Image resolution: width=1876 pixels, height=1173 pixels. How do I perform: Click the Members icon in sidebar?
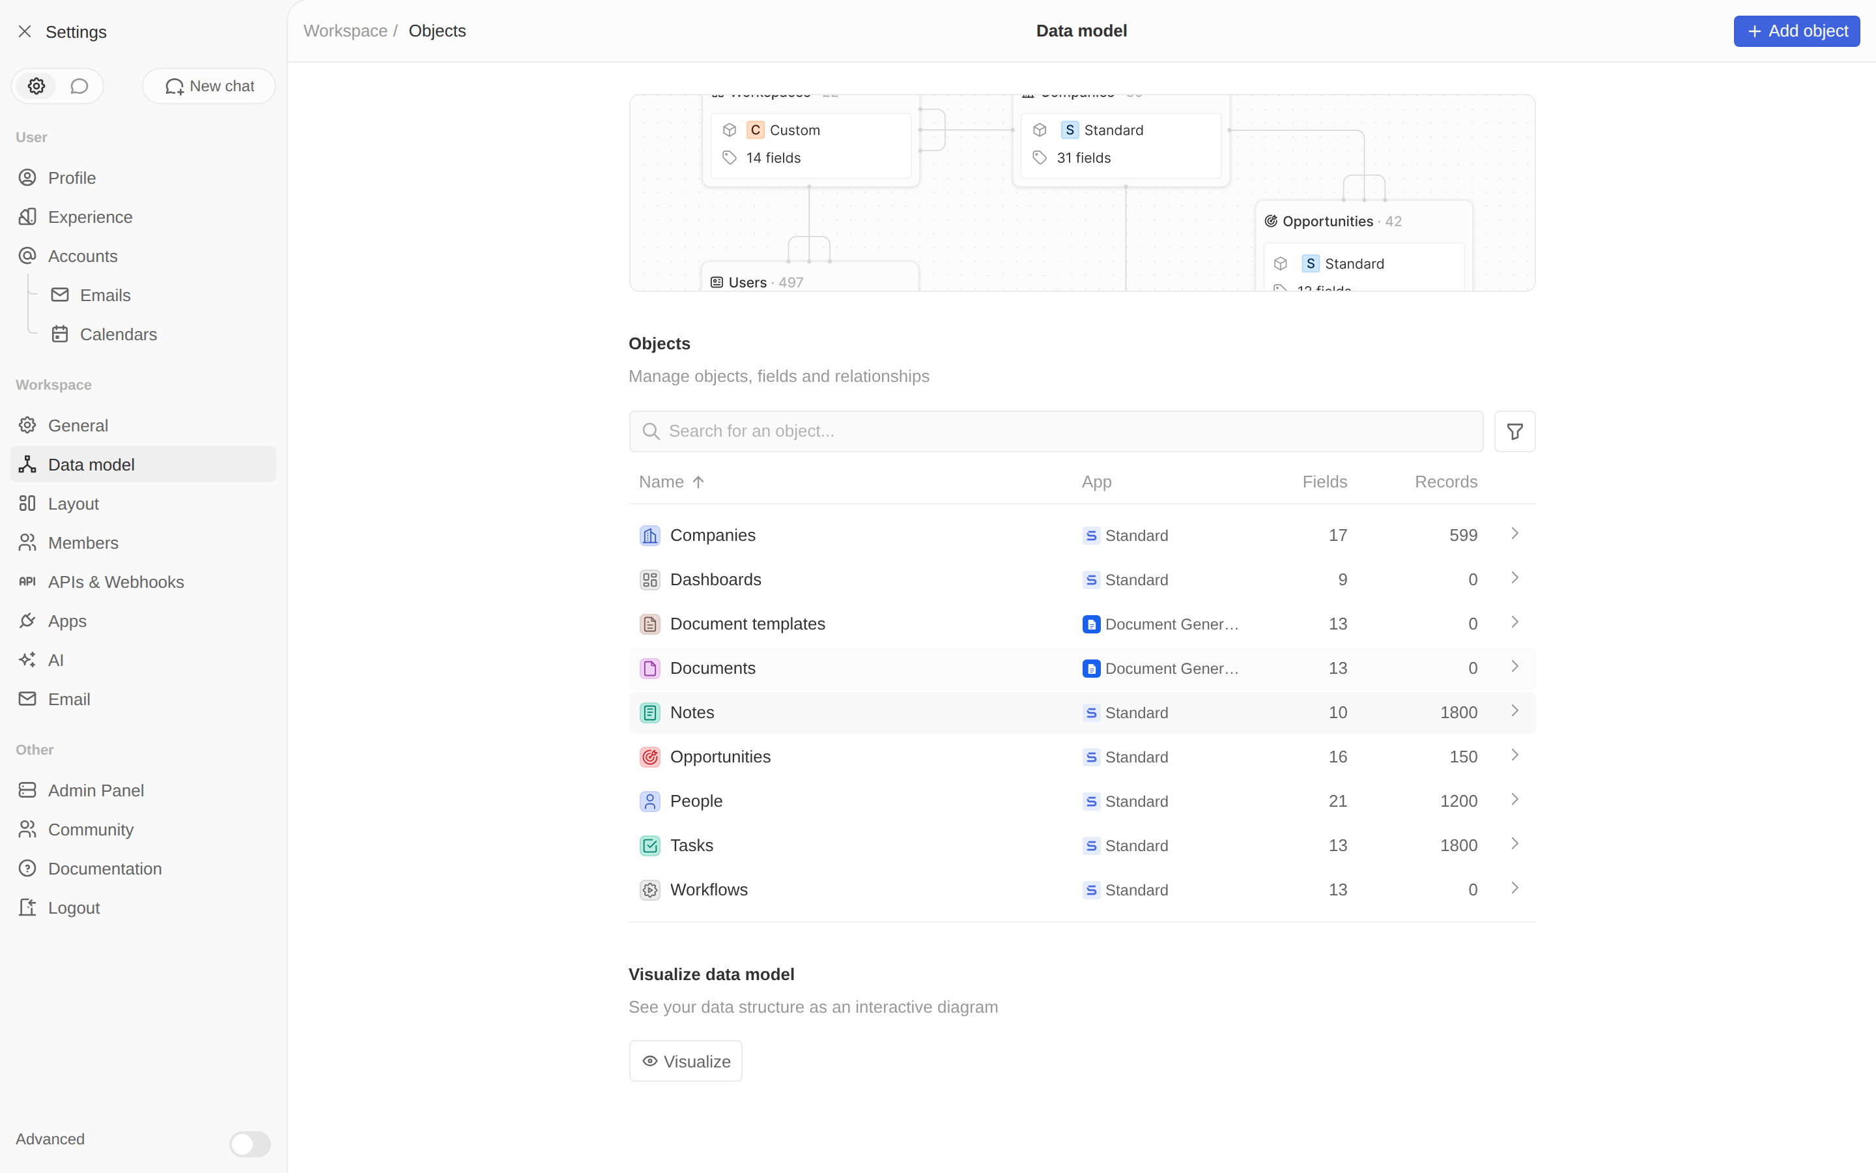(x=27, y=542)
